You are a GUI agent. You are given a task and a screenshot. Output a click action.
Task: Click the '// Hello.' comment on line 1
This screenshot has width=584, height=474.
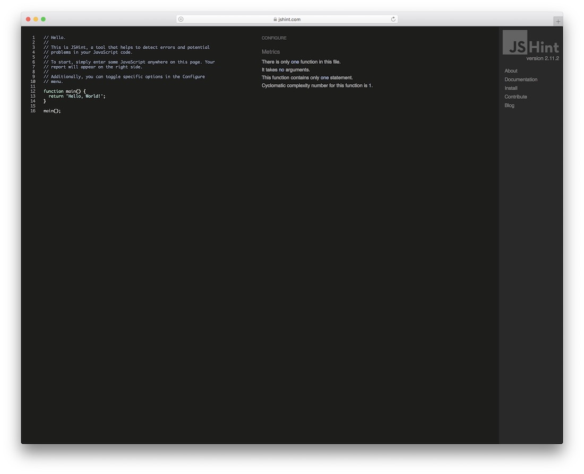(x=55, y=38)
